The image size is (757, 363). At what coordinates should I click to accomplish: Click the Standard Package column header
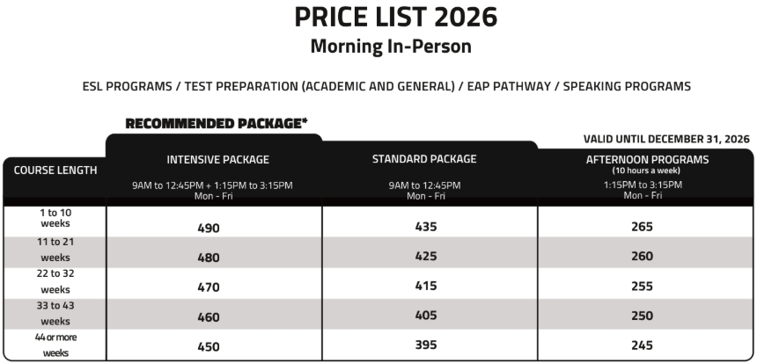pos(424,159)
